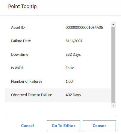The image size is (121, 134).
Task: Click the Point Tooltip dialog title
Action: 22,7
